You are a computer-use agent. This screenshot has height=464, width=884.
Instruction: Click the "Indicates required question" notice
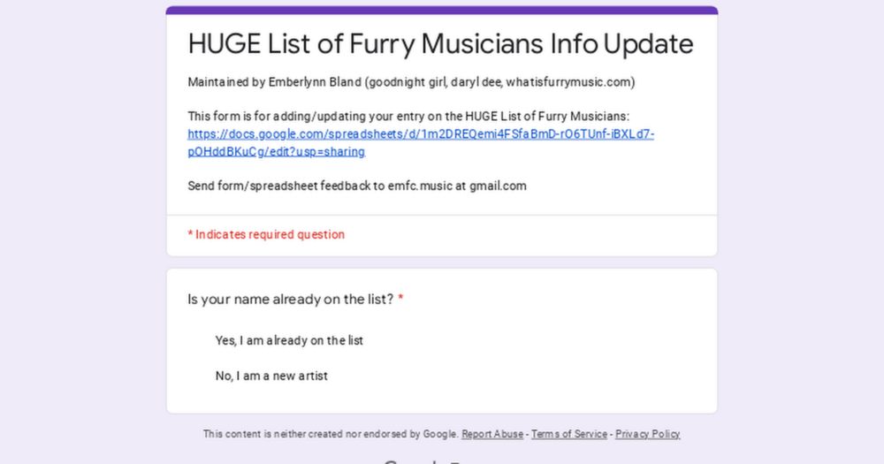[x=266, y=234]
